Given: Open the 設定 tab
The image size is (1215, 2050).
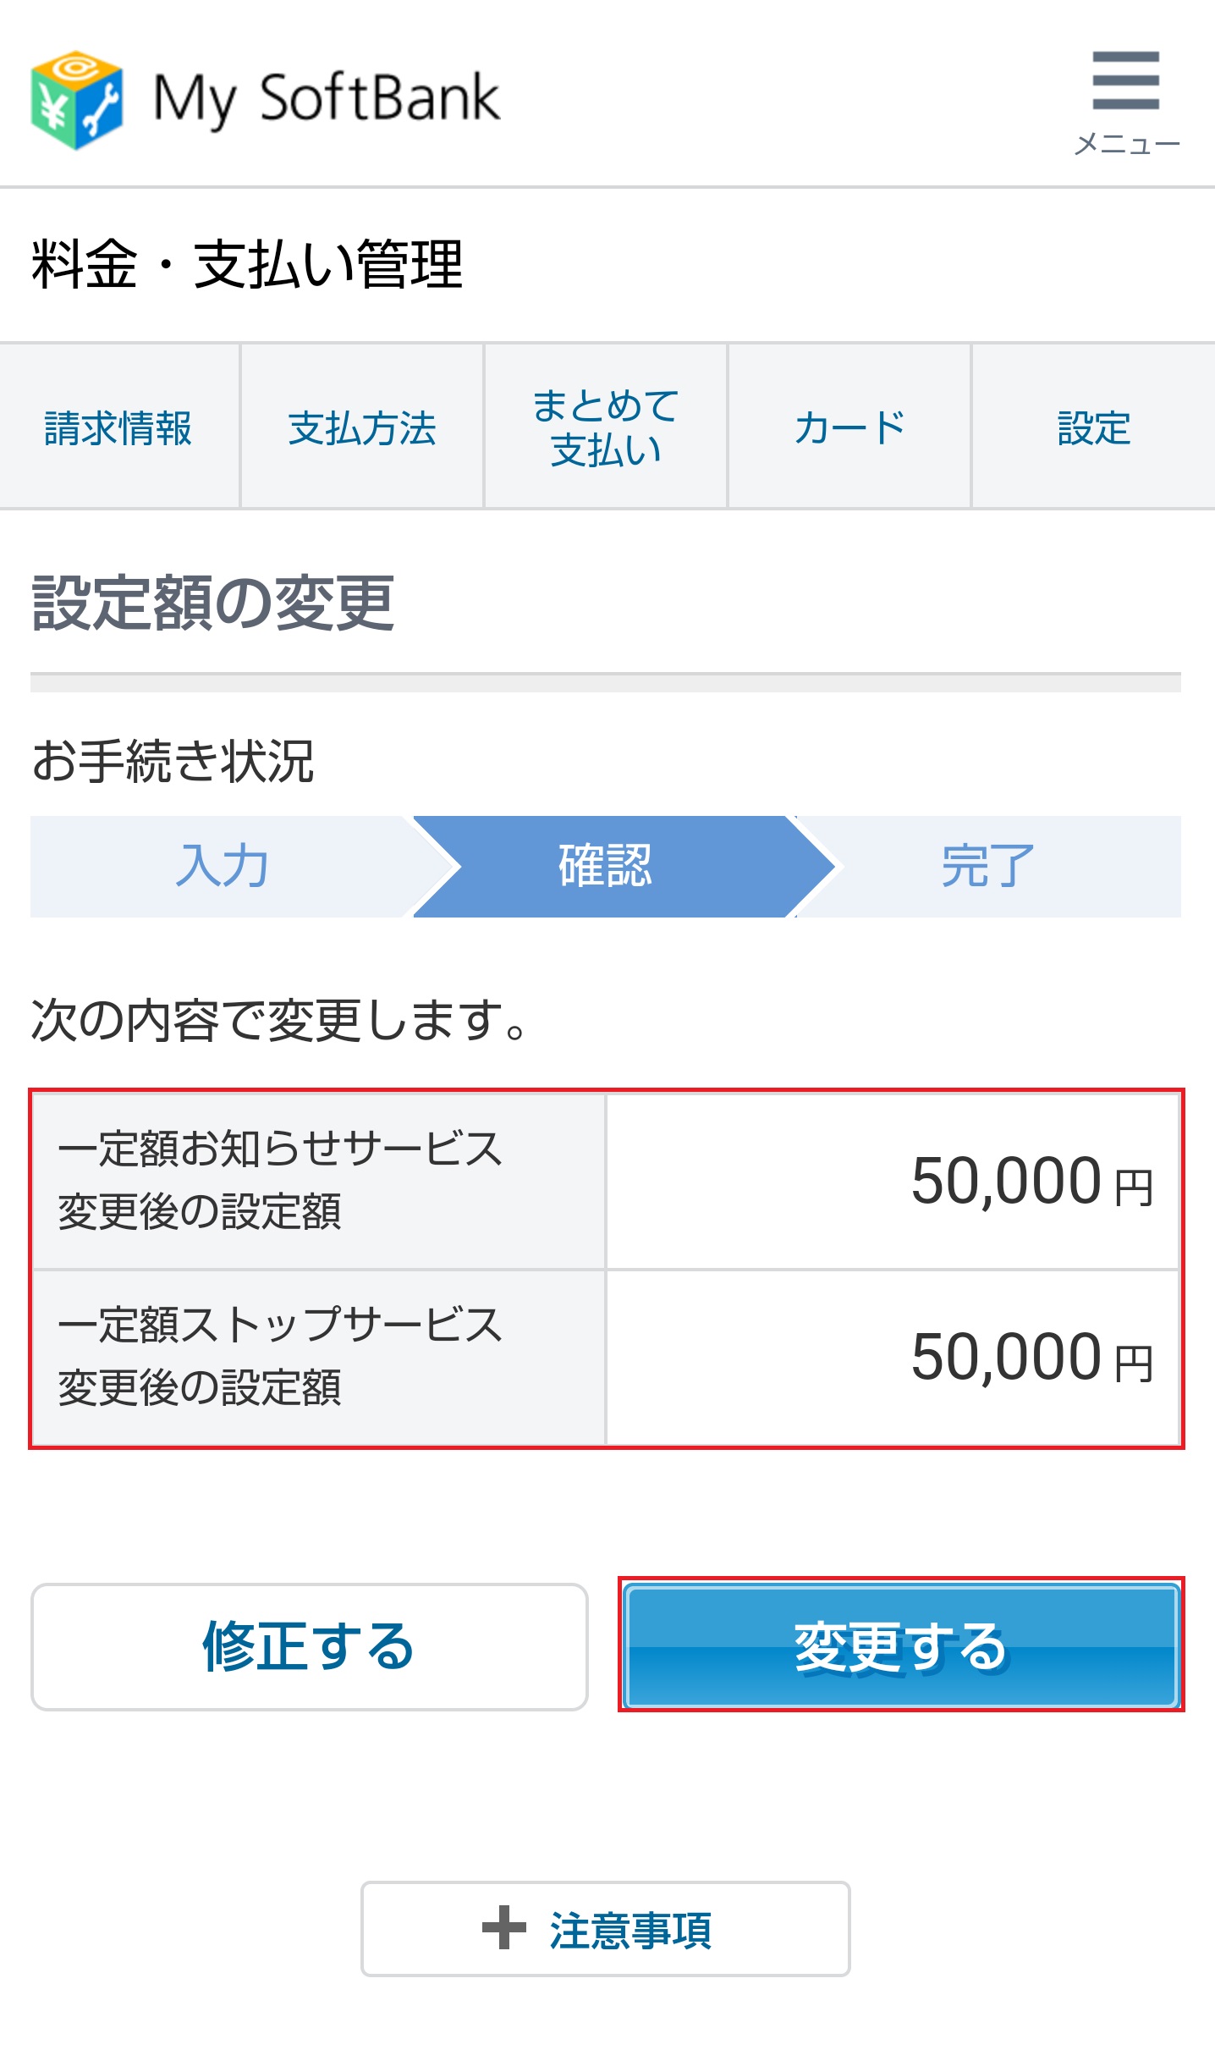Looking at the screenshot, I should (x=1094, y=427).
